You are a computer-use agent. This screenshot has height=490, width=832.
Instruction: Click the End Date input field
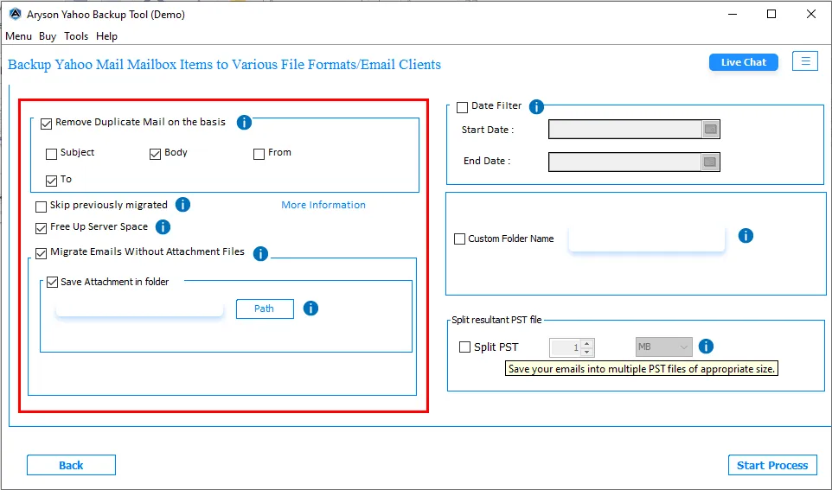[x=625, y=162]
